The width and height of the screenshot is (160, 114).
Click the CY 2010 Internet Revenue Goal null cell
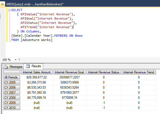69,108
